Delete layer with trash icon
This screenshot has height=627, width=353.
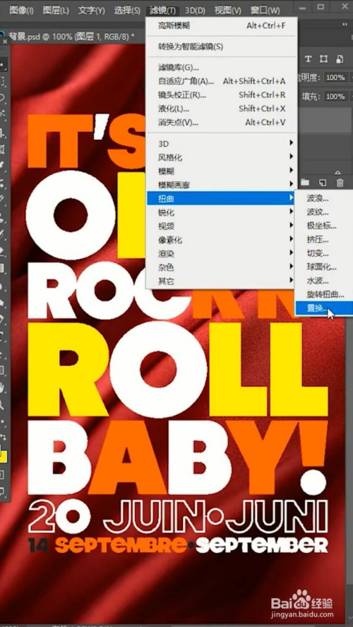pos(340,183)
